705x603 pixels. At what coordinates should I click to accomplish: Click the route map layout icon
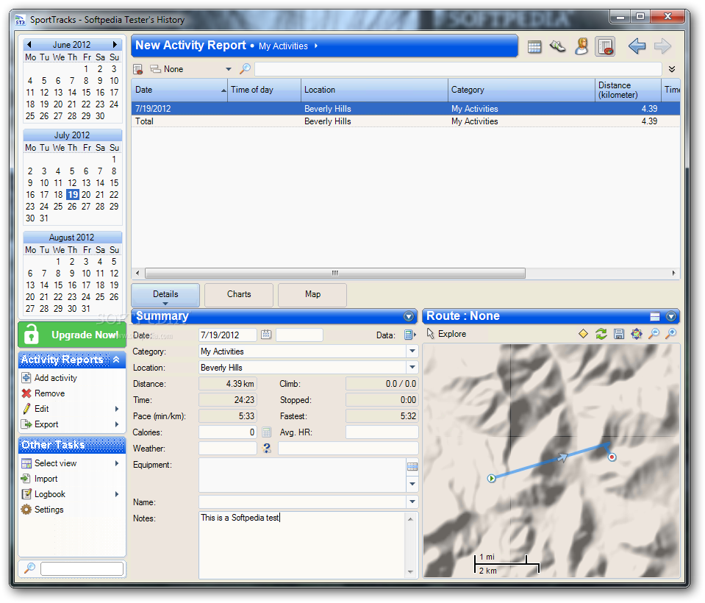655,316
